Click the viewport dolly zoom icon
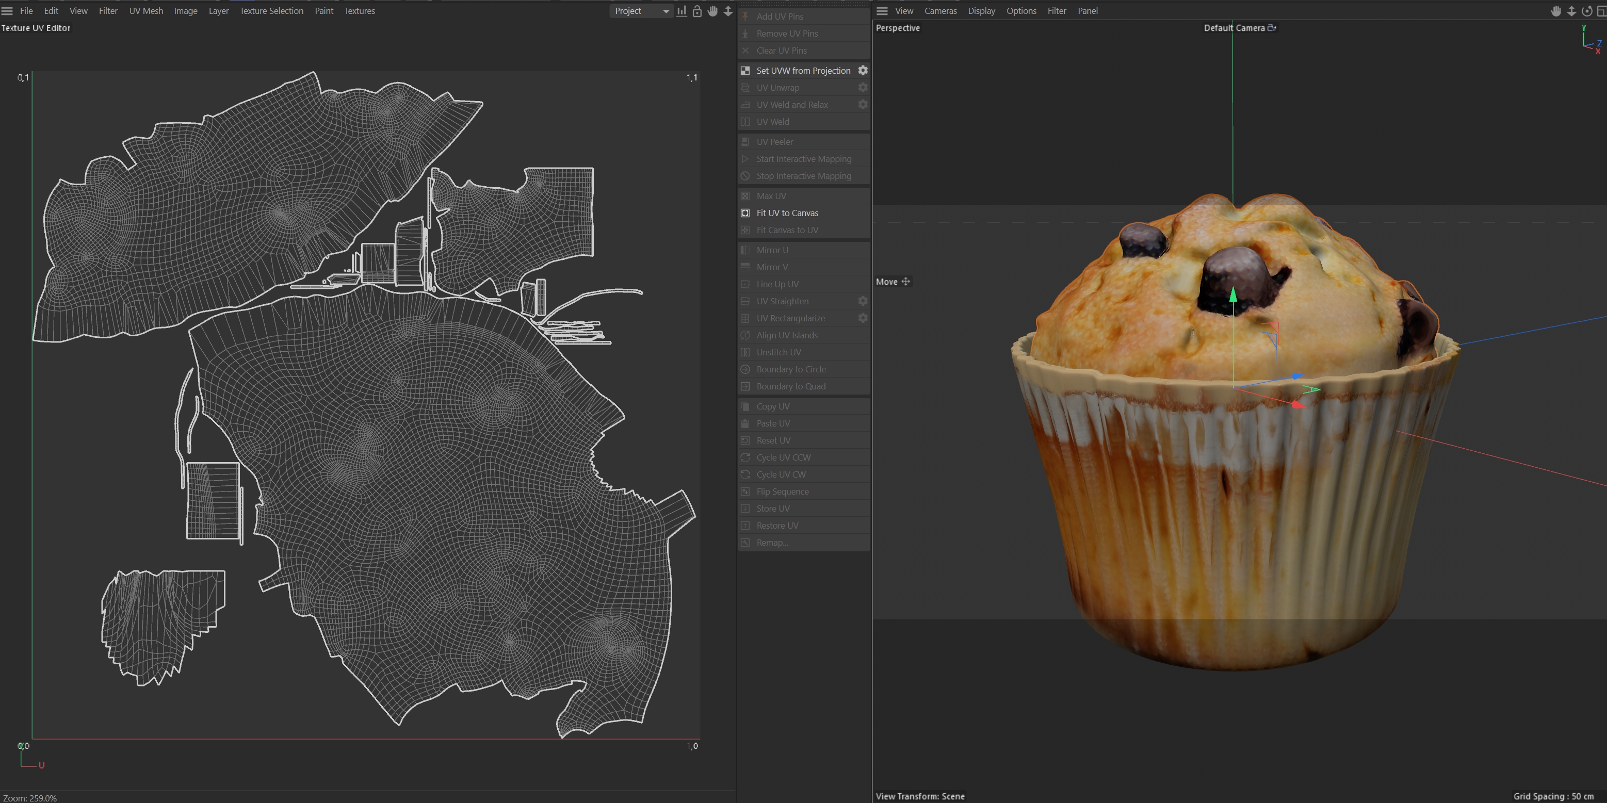 [x=1571, y=11]
